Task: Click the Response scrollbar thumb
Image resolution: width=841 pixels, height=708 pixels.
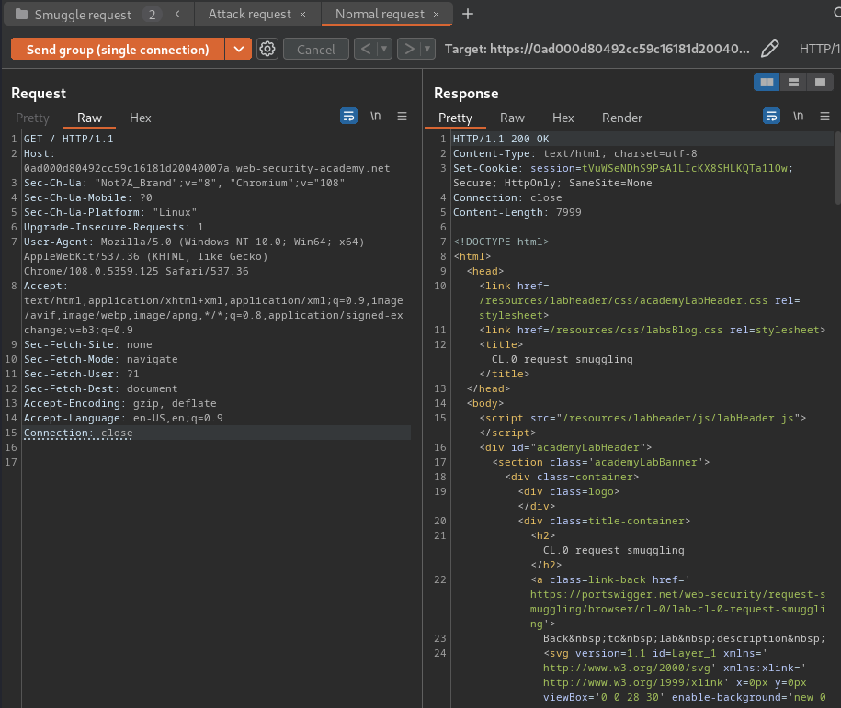Action: pyautogui.click(x=837, y=169)
